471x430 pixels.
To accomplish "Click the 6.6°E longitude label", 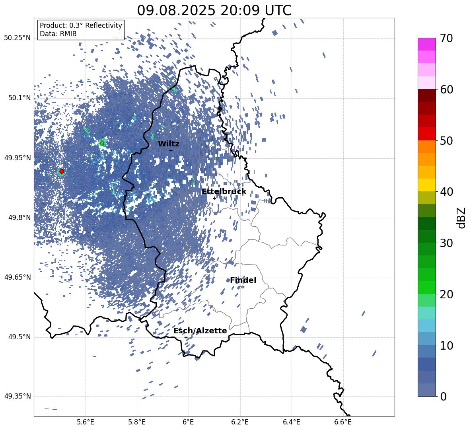I will pos(343,422).
